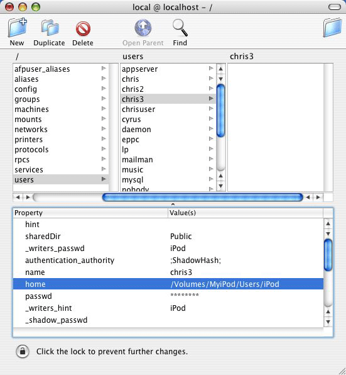Screen dimensions: 346x375
Task: Open the Find magnifying glass tool
Action: click(x=180, y=28)
